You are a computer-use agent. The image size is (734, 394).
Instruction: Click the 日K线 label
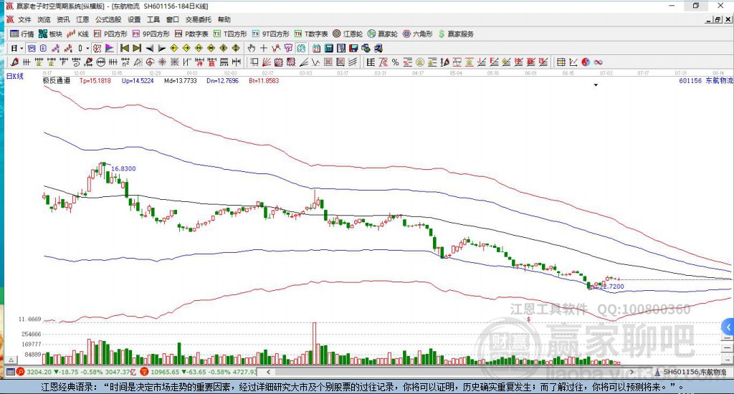tap(14, 76)
